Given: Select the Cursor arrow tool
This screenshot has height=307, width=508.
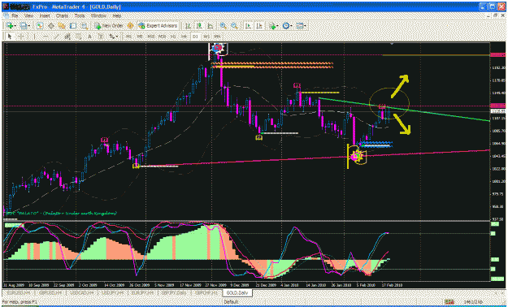Looking at the screenshot, I should coord(10,37).
